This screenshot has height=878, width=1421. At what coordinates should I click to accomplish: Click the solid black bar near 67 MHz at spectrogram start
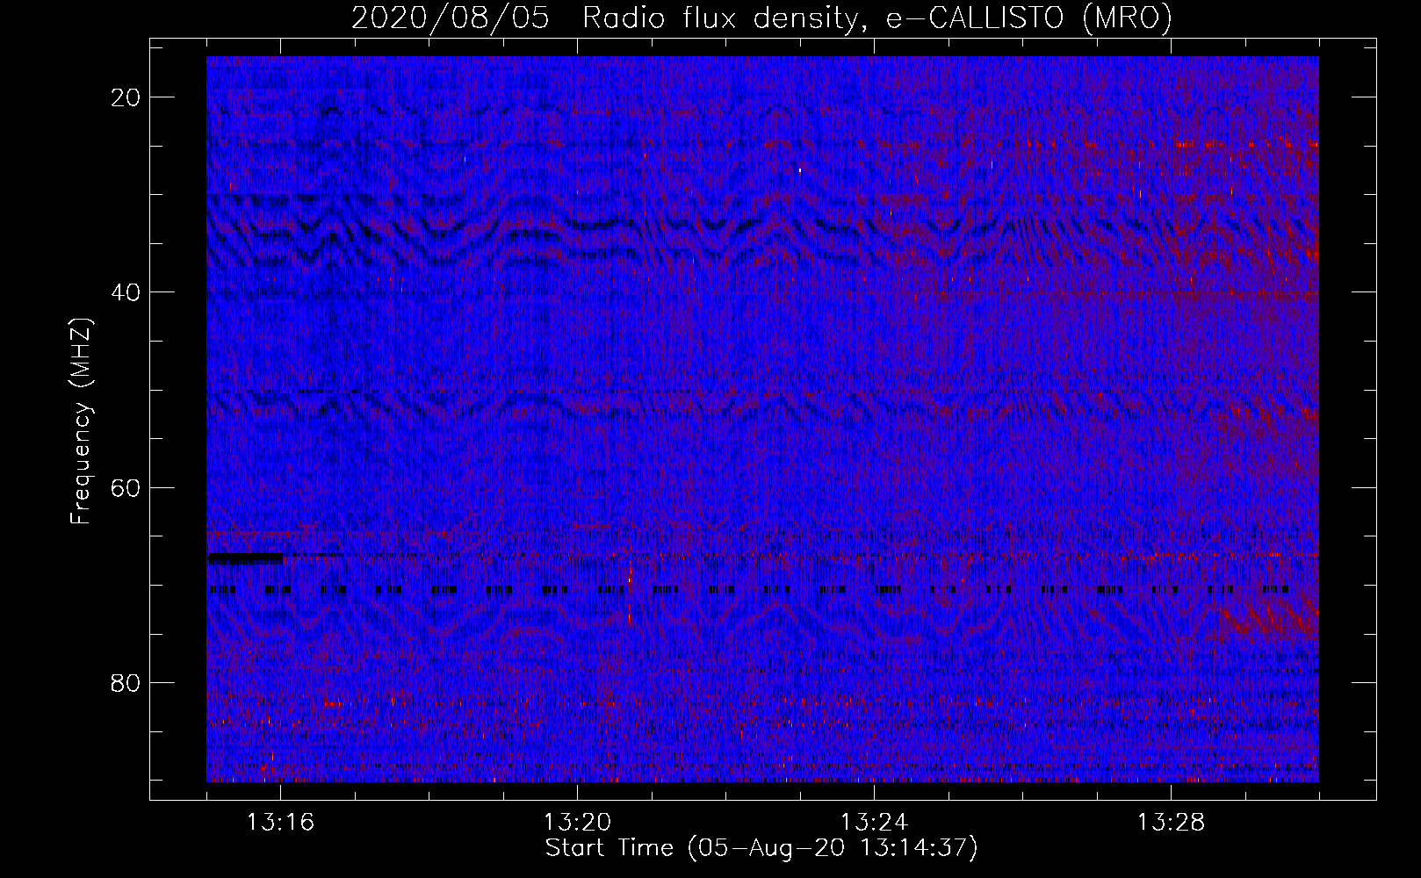pyautogui.click(x=245, y=558)
